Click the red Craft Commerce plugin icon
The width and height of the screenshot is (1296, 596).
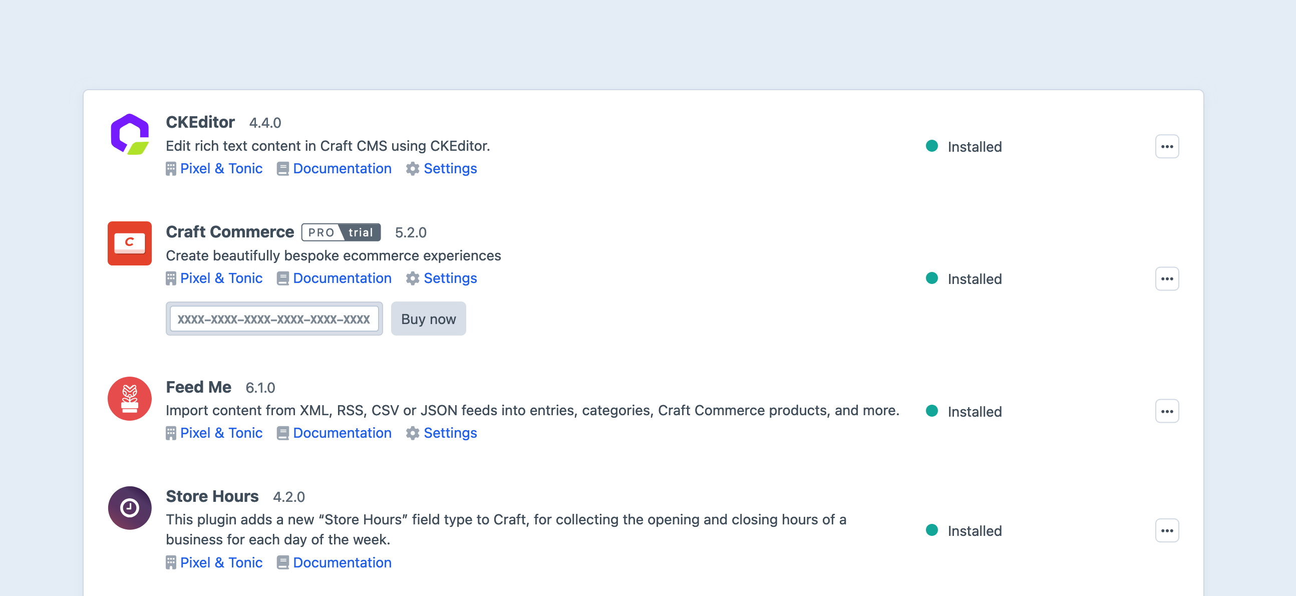click(129, 243)
